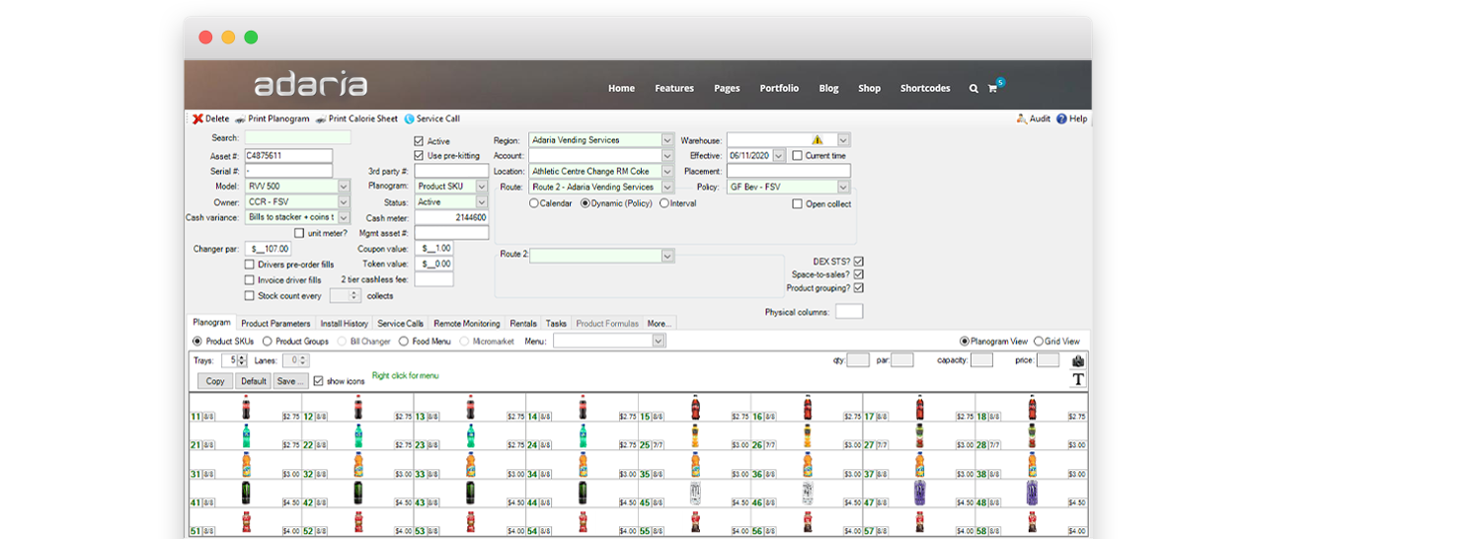Click the Save... button

(x=289, y=381)
